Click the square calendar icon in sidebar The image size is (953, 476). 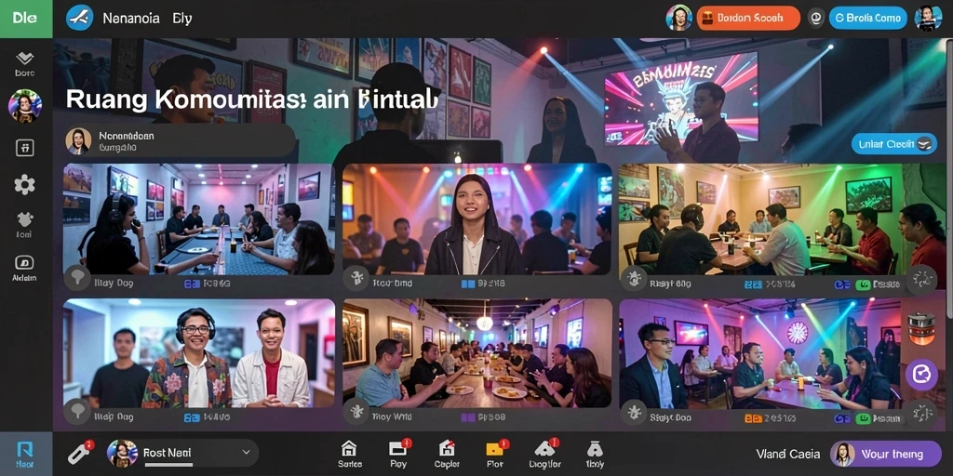[25, 148]
